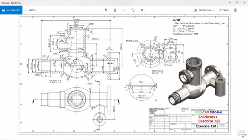
Task: Delete the photo with the trash icon
Action: (x=115, y=10)
